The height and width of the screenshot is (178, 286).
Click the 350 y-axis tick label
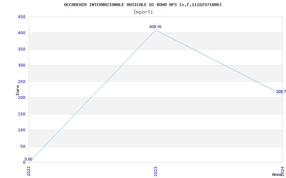pos(21,49)
